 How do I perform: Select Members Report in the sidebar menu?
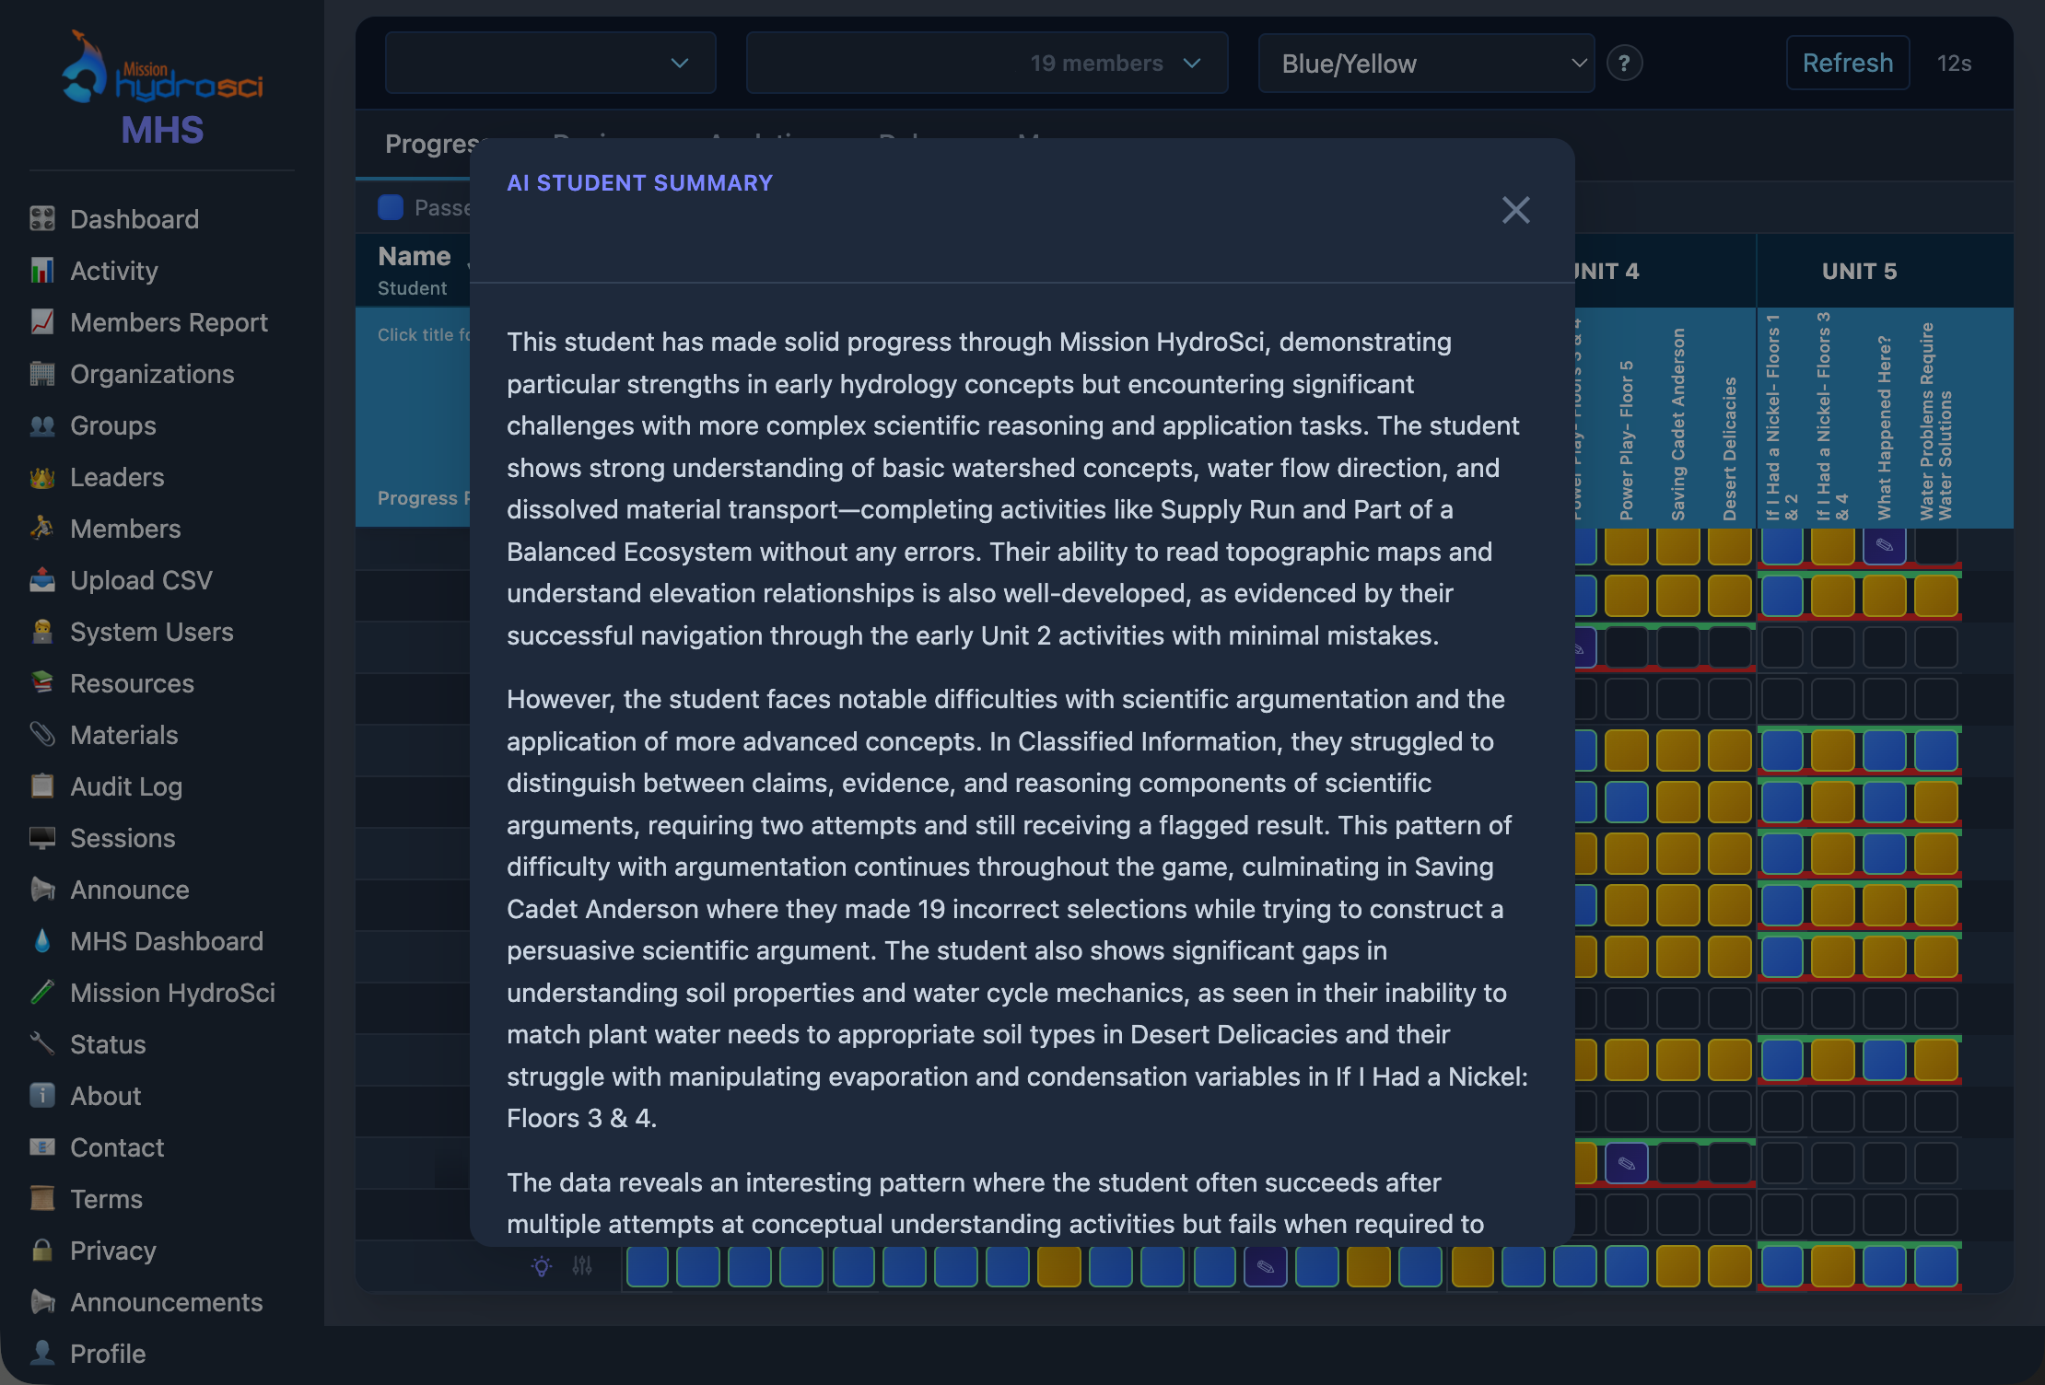(169, 322)
